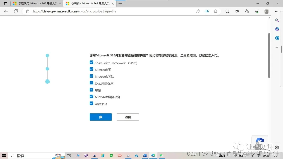Open sidebar settings gear
Viewport: 283px width, 159px height.
pos(277,147)
